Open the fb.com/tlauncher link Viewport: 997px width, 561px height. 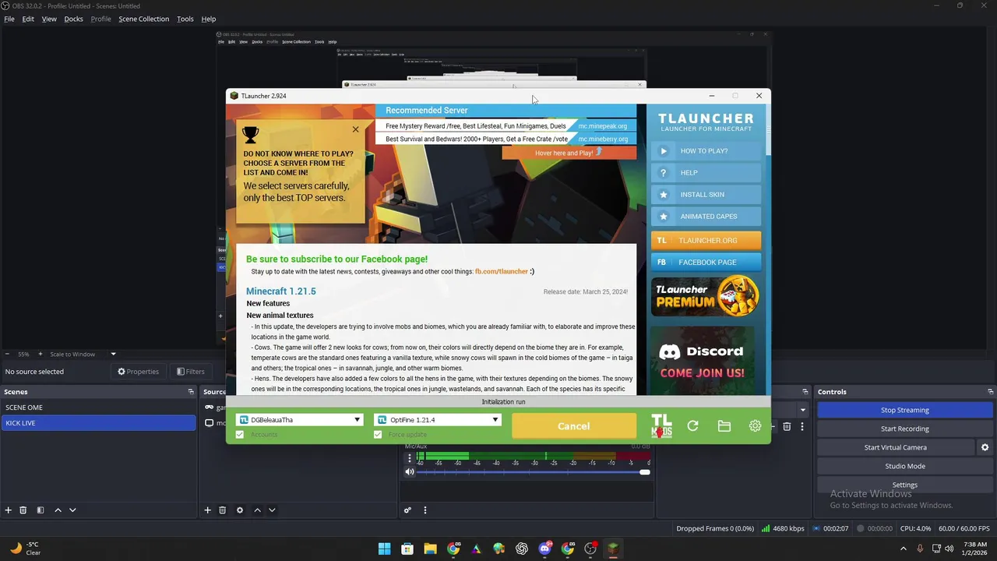pyautogui.click(x=502, y=271)
